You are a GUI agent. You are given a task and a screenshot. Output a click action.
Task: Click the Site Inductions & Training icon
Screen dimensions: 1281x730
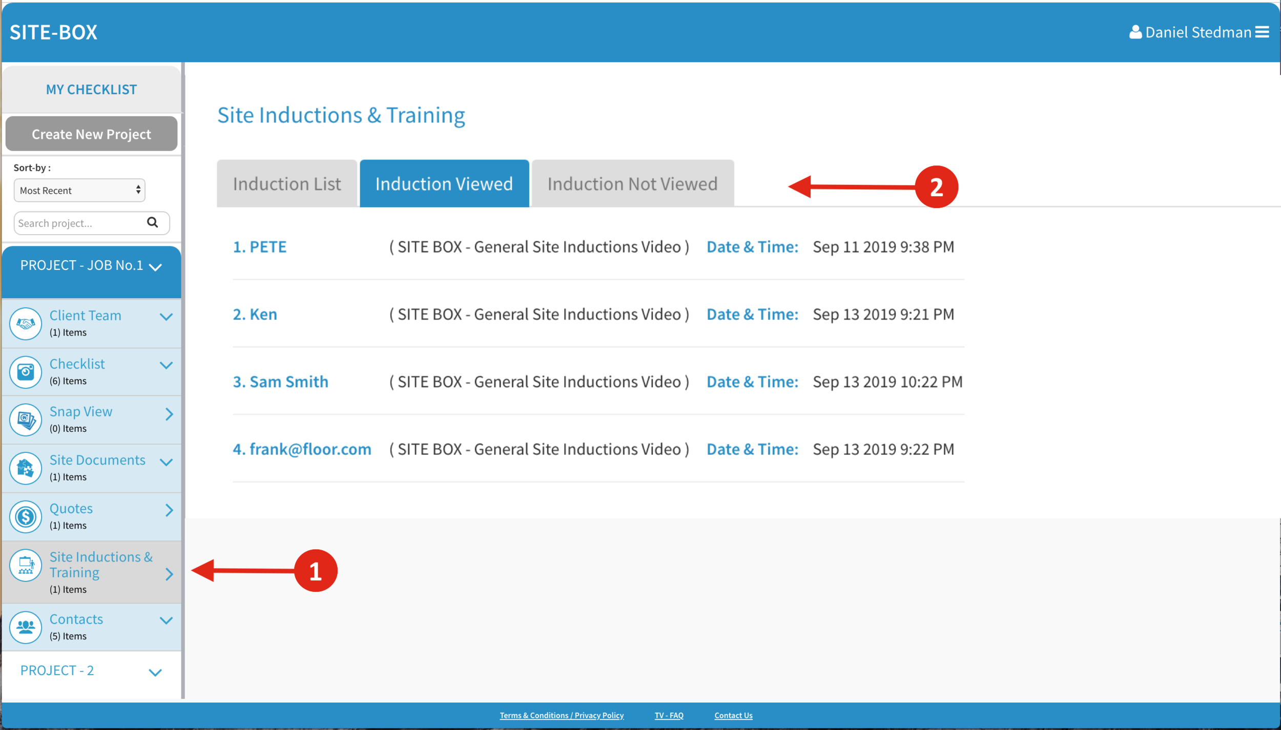[x=26, y=566]
